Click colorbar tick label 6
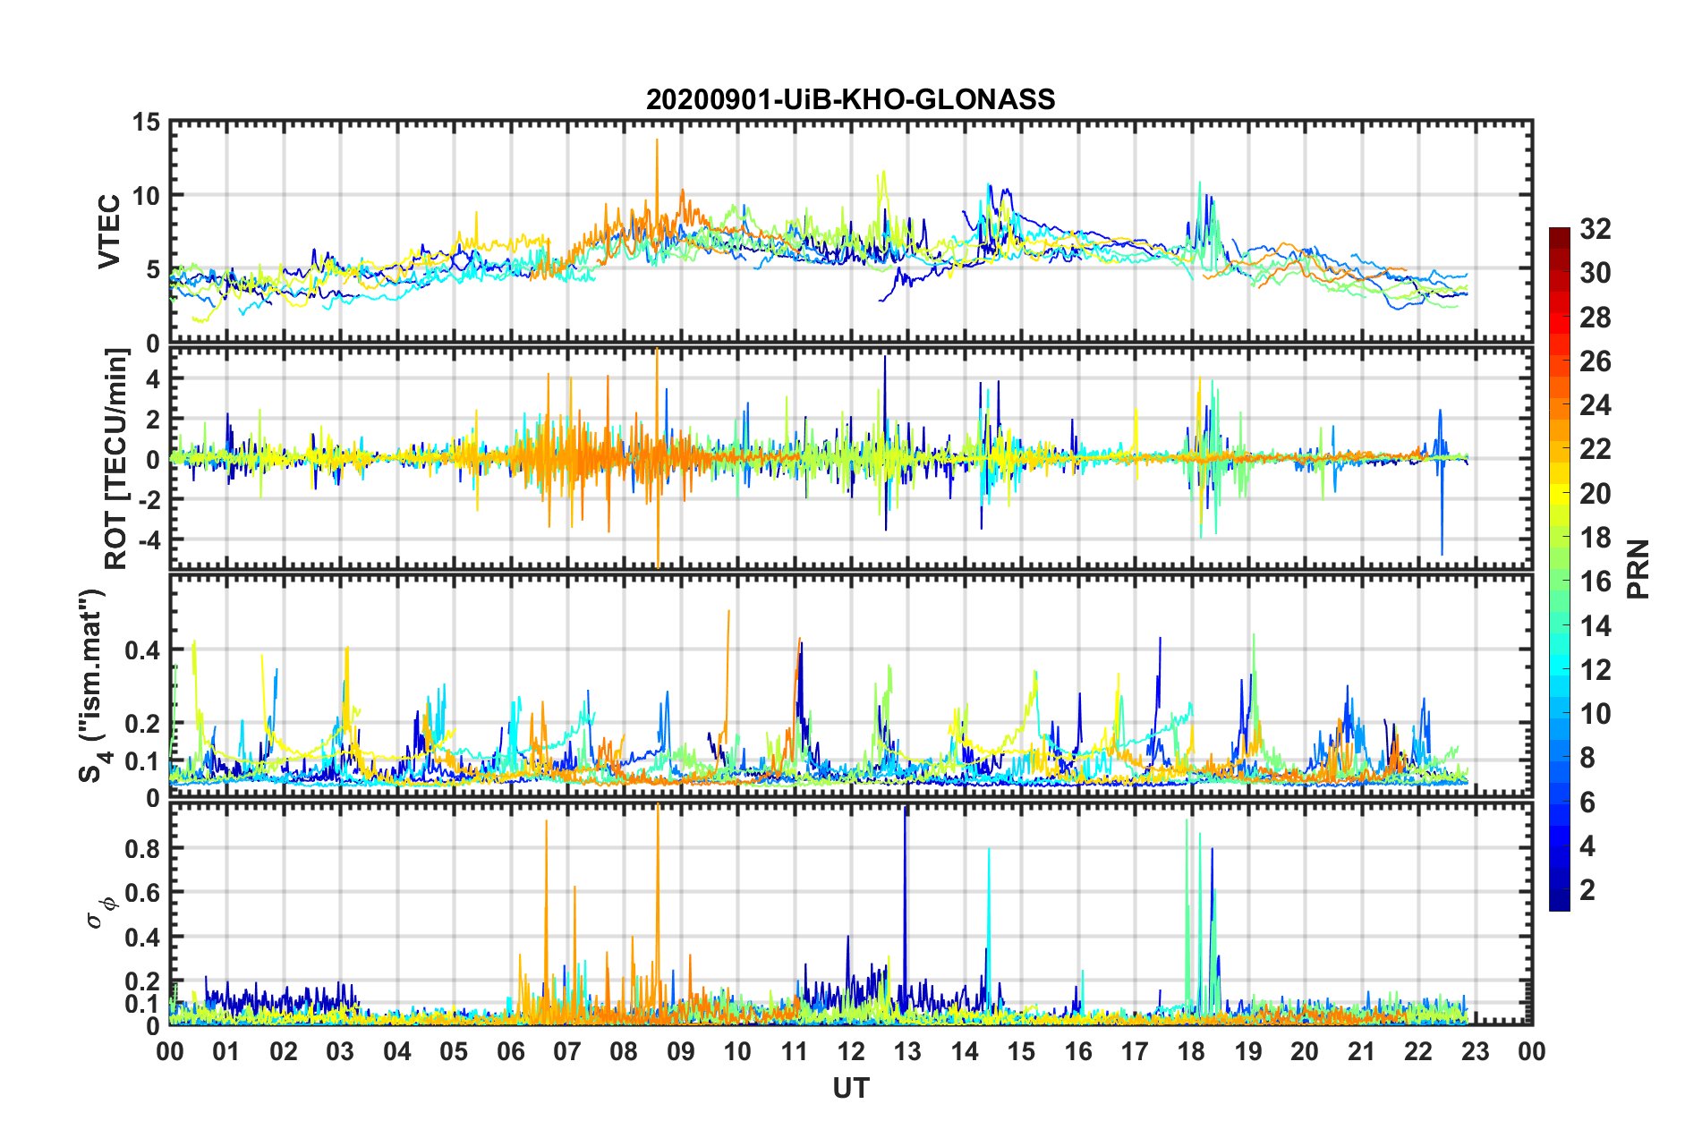This screenshot has width=1702, height=1138. (x=1587, y=803)
